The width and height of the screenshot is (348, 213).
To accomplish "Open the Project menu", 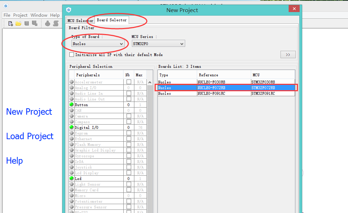I will pyautogui.click(x=20, y=15).
